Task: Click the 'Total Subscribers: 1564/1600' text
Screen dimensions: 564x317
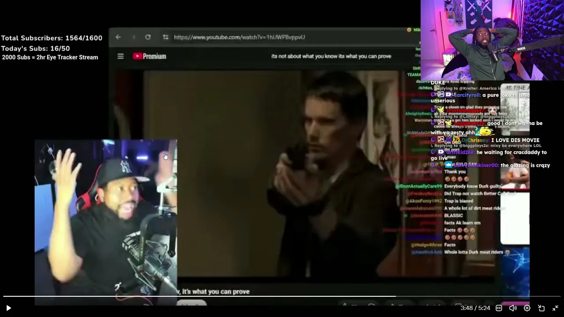Action: click(52, 38)
